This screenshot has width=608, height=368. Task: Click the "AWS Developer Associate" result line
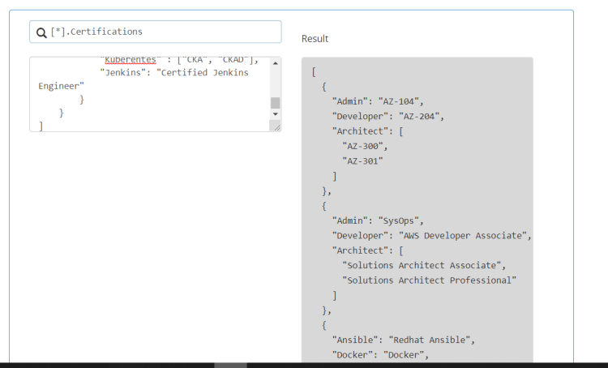point(431,236)
